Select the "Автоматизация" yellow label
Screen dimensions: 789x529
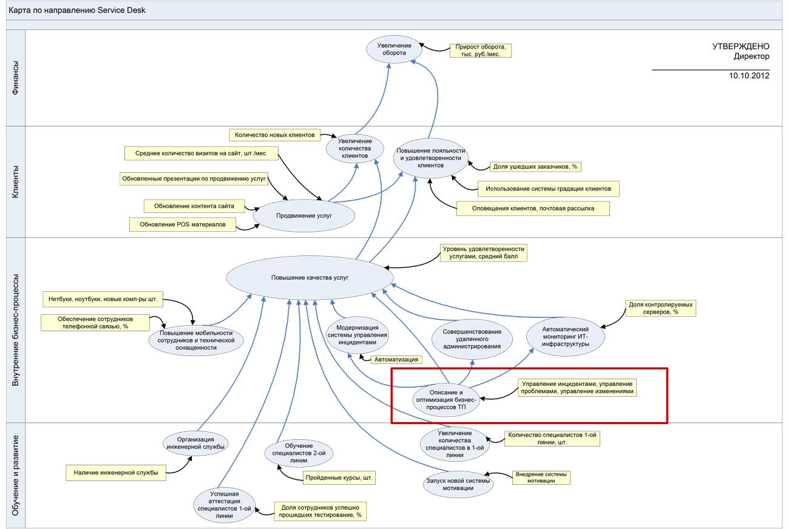coord(396,359)
